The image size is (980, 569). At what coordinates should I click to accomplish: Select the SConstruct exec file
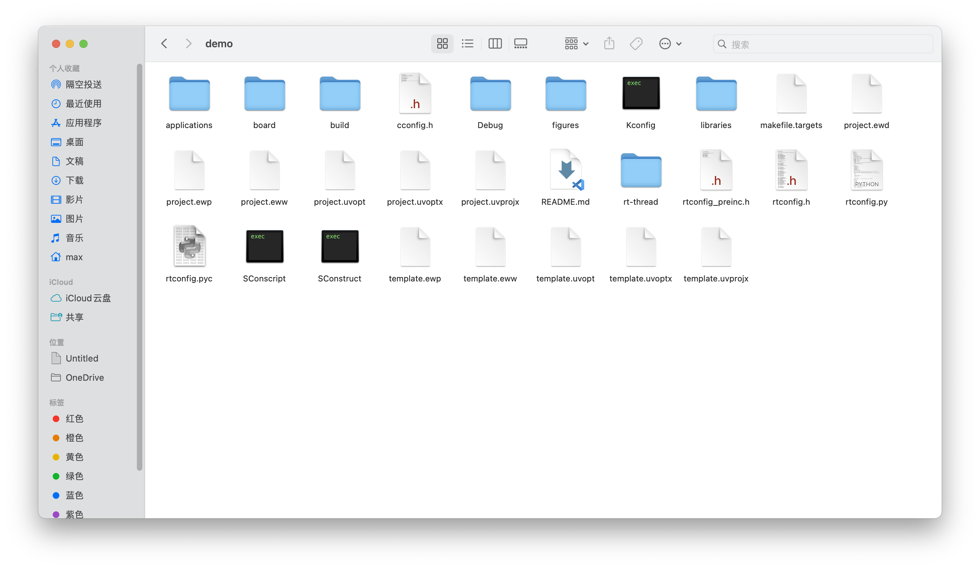click(x=339, y=246)
